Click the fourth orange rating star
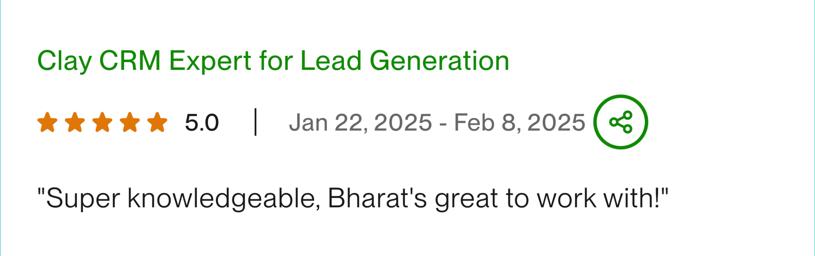This screenshot has height=256, width=815. click(130, 122)
